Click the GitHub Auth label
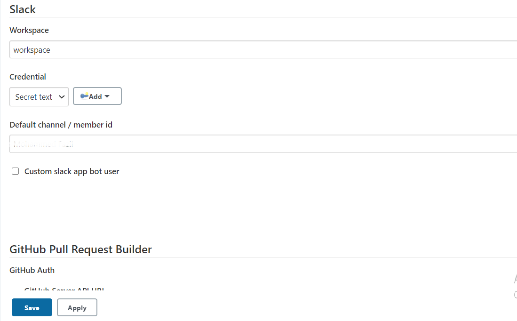 coord(32,270)
